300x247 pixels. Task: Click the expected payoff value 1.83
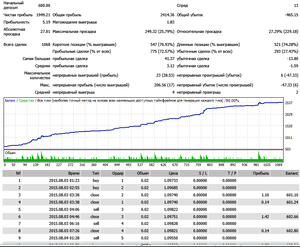(x=170, y=22)
